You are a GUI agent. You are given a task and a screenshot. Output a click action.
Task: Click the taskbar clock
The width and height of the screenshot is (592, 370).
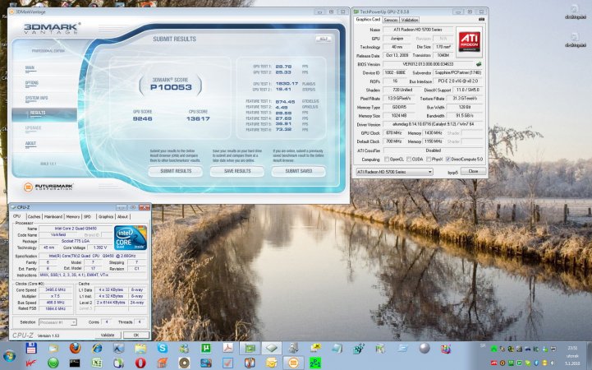[572, 356]
